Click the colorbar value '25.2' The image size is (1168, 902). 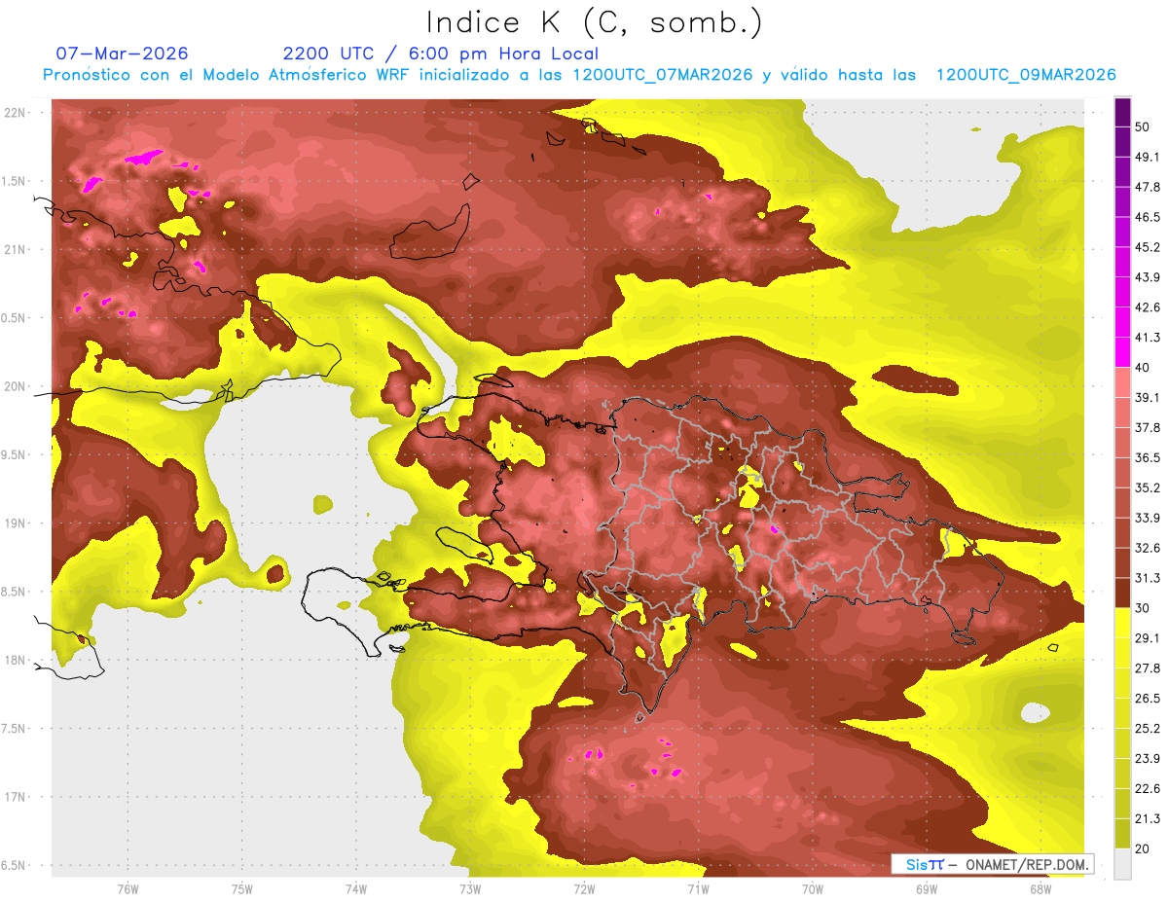1148,728
